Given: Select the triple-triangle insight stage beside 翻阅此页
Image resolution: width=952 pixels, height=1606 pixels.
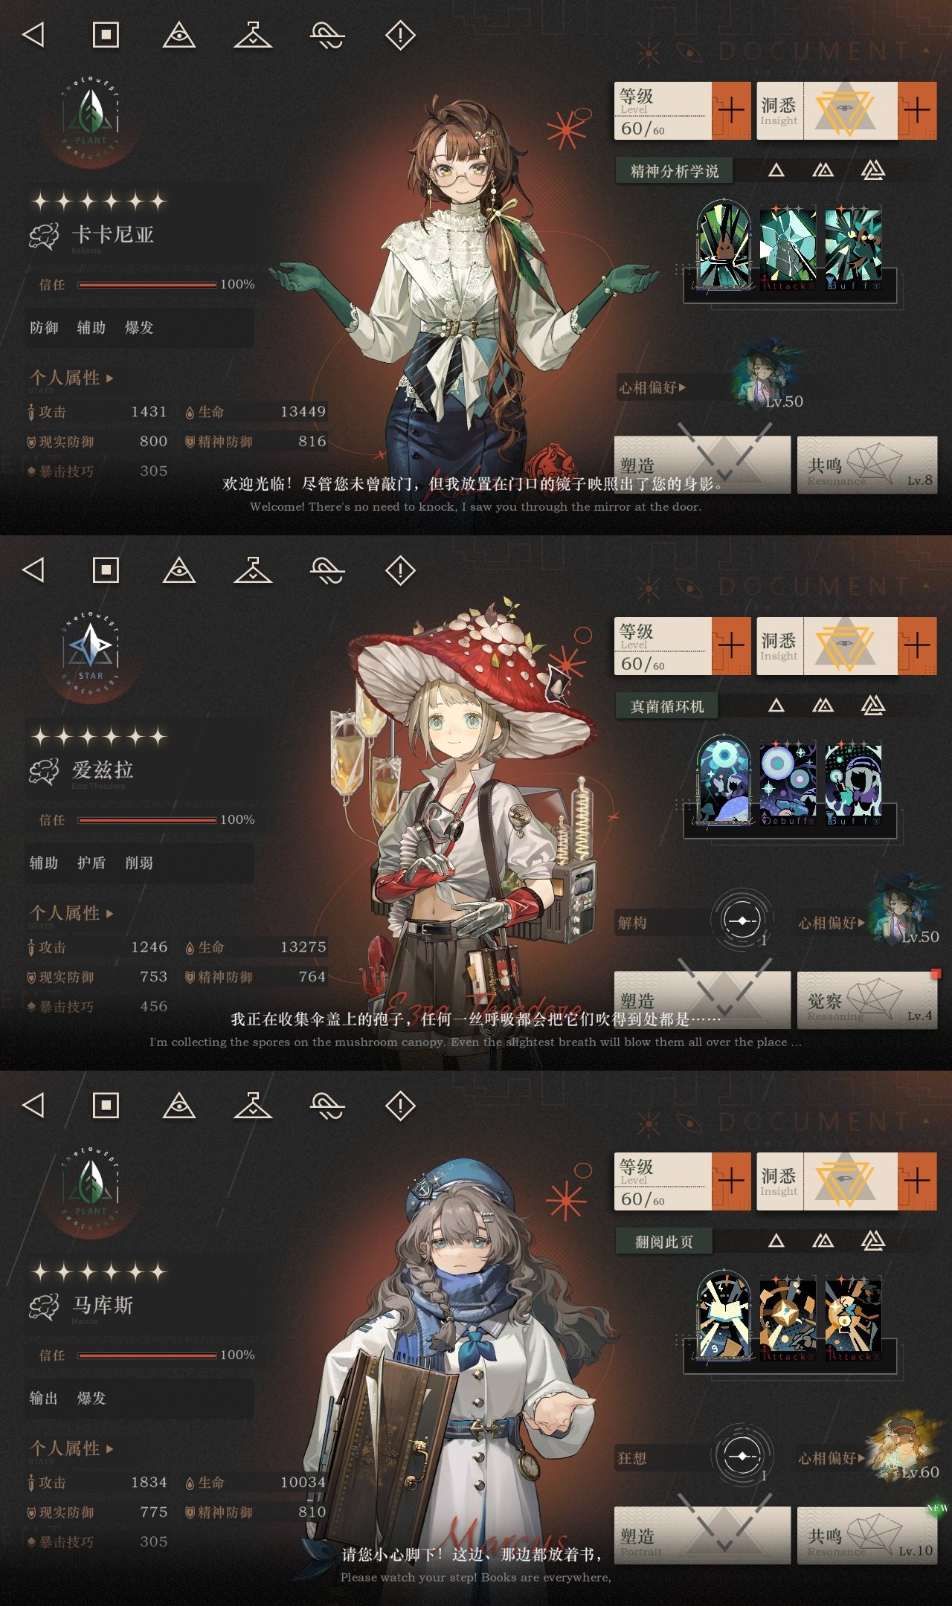Looking at the screenshot, I should point(873,1240).
